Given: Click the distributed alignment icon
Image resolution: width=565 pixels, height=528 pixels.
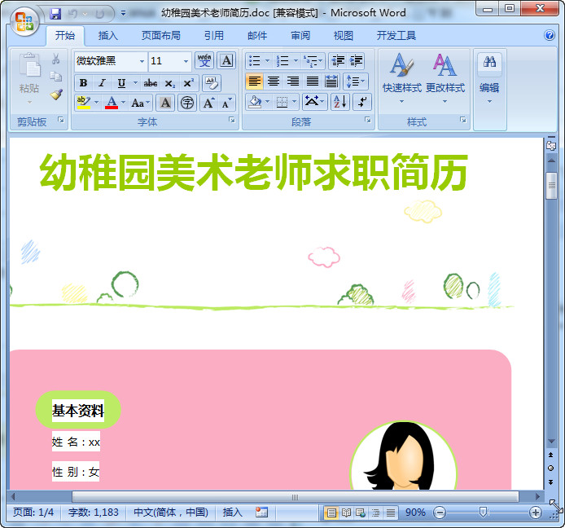Looking at the screenshot, I should pyautogui.click(x=331, y=81).
